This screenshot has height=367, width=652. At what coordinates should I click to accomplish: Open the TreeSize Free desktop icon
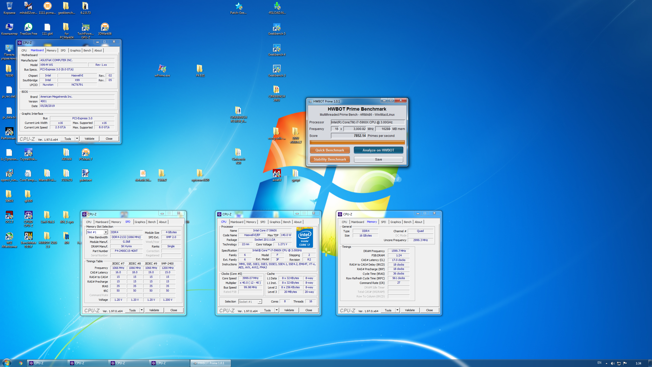[28, 29]
